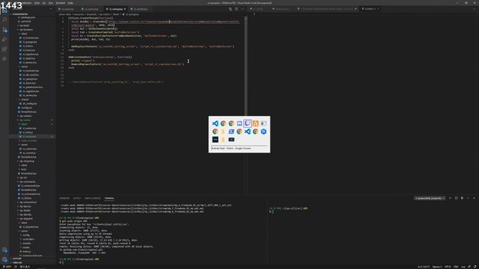Open more actions for left editor group

pos(242,9)
